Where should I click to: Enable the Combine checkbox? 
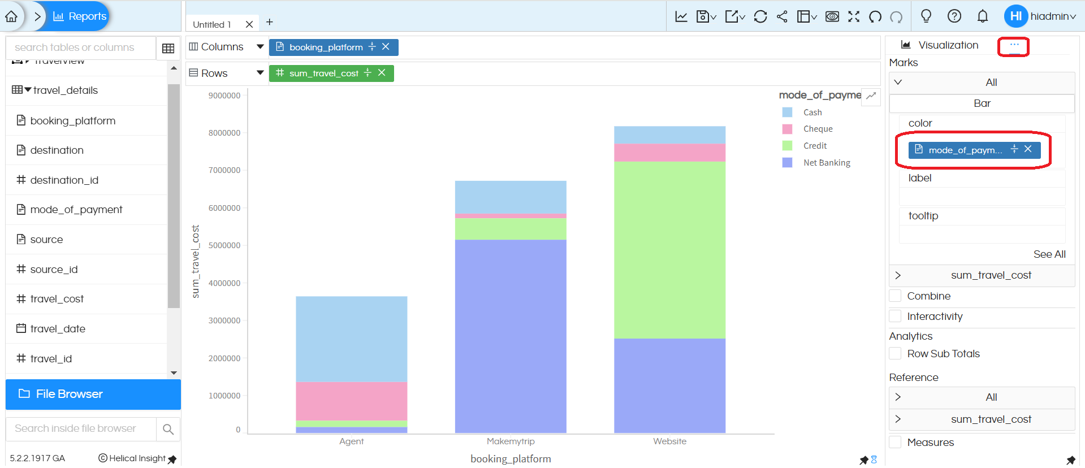tap(895, 296)
